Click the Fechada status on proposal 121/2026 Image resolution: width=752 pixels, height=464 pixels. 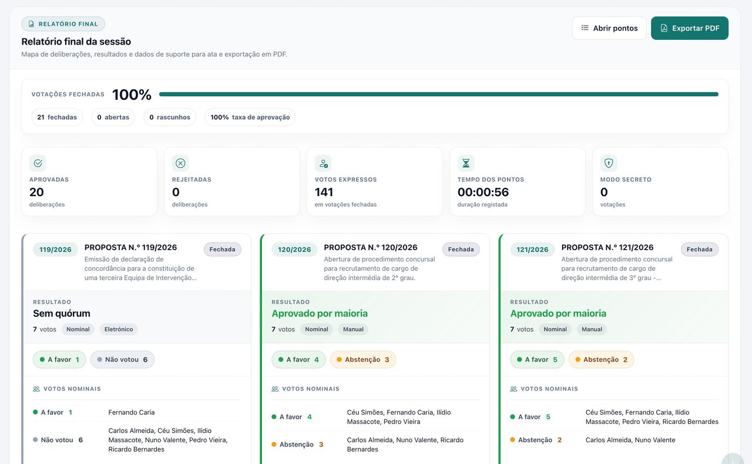(700, 250)
